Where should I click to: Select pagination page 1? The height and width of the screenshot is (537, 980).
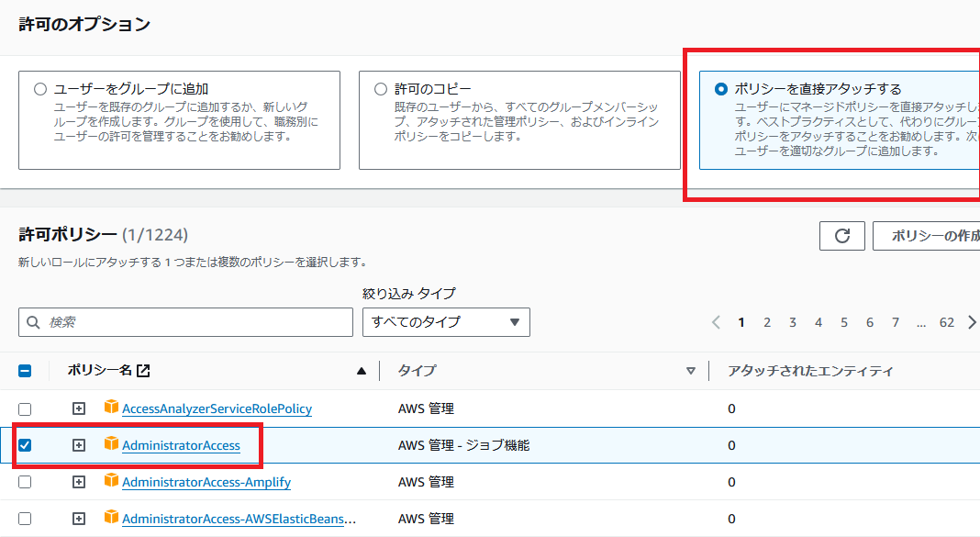pos(741,322)
